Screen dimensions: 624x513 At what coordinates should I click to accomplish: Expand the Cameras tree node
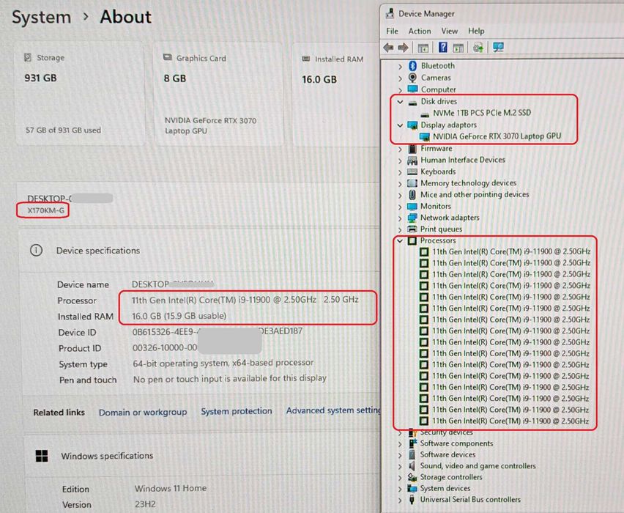pyautogui.click(x=400, y=78)
